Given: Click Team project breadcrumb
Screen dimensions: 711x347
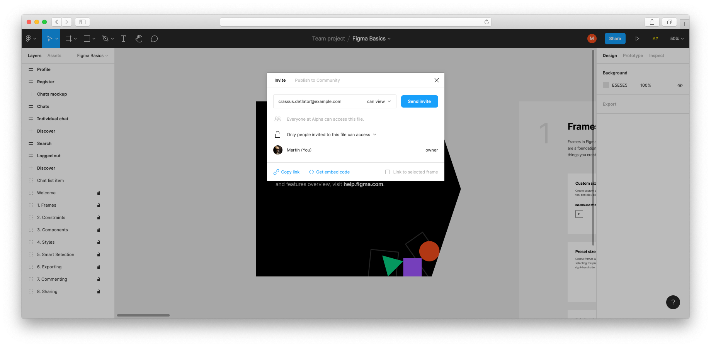Looking at the screenshot, I should coord(328,39).
